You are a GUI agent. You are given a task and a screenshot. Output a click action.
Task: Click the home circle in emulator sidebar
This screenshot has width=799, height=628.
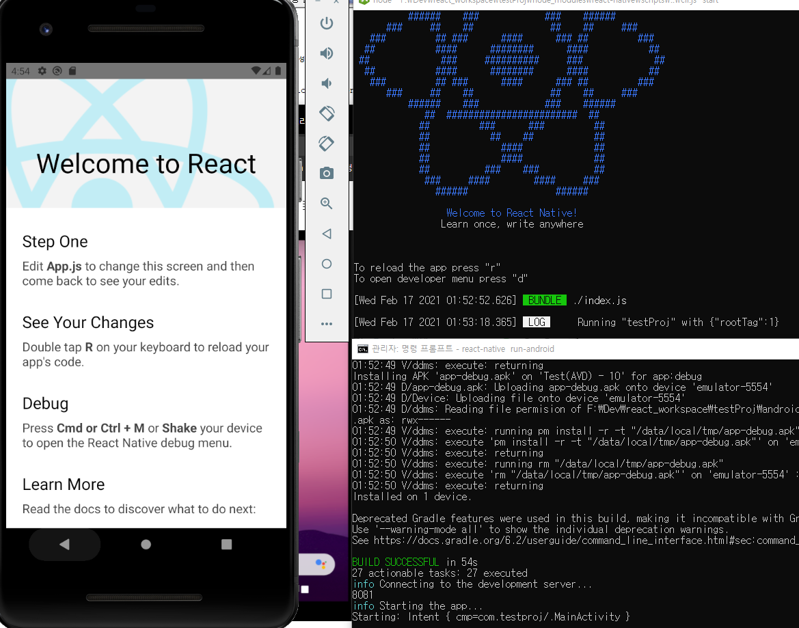point(327,264)
